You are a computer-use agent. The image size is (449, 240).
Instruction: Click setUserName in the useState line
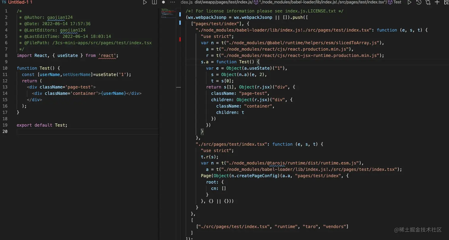(77, 74)
